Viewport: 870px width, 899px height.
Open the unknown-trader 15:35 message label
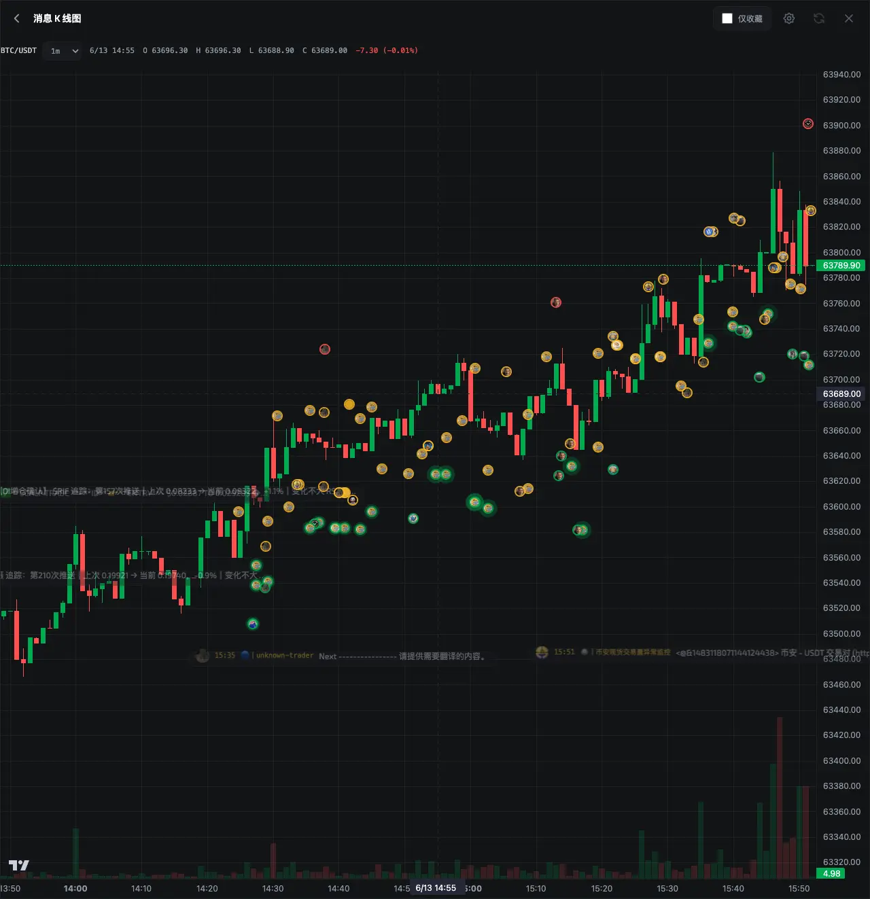340,656
